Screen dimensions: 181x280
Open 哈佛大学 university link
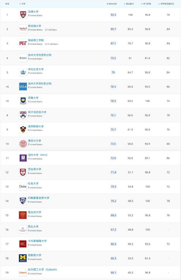33,12
